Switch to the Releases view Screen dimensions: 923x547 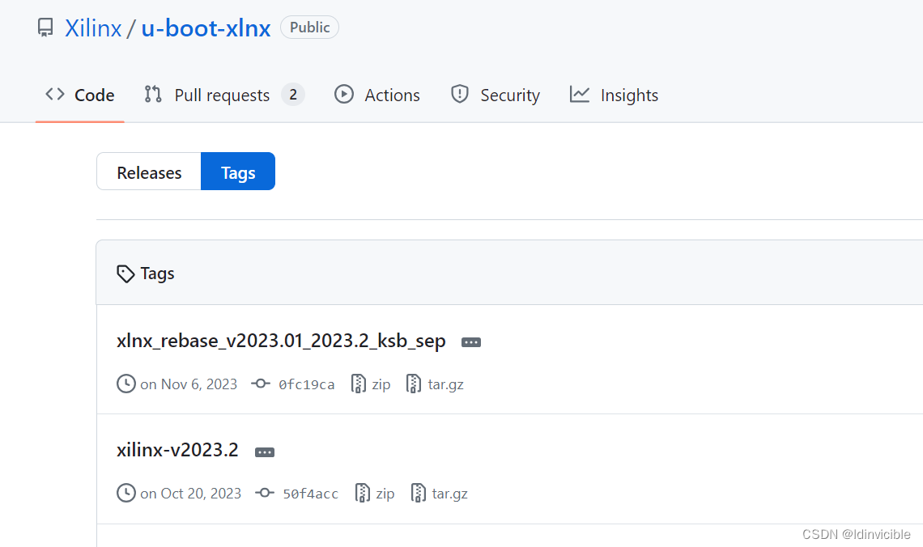pyautogui.click(x=148, y=172)
